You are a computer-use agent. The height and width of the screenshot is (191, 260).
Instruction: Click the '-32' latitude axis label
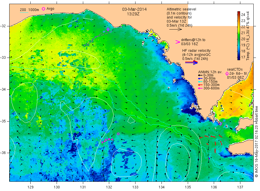(x=3, y=26)
